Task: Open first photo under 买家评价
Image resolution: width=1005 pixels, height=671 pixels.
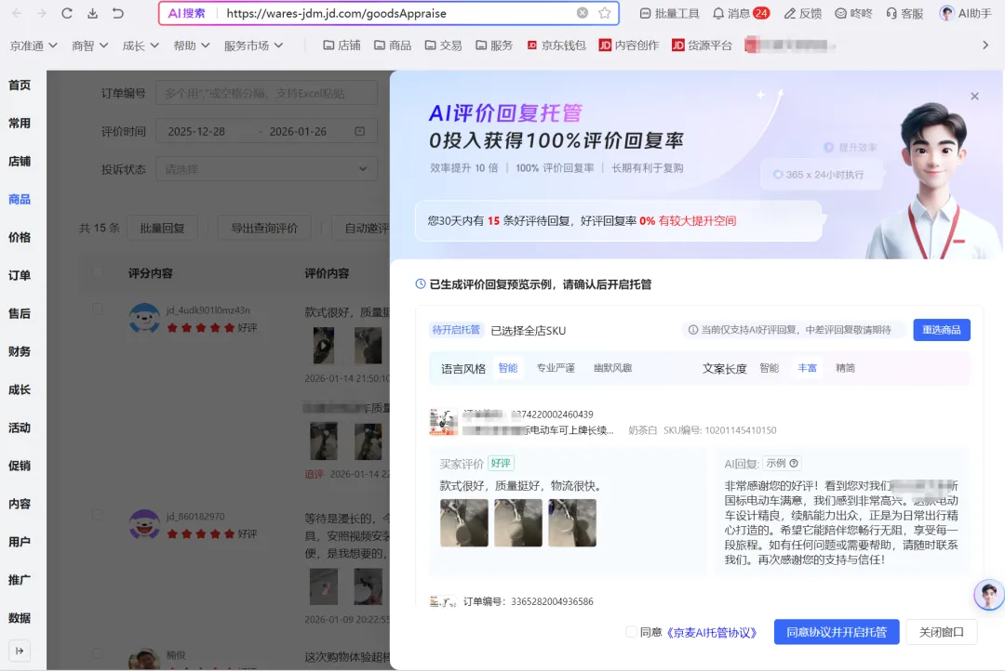Action: point(464,522)
